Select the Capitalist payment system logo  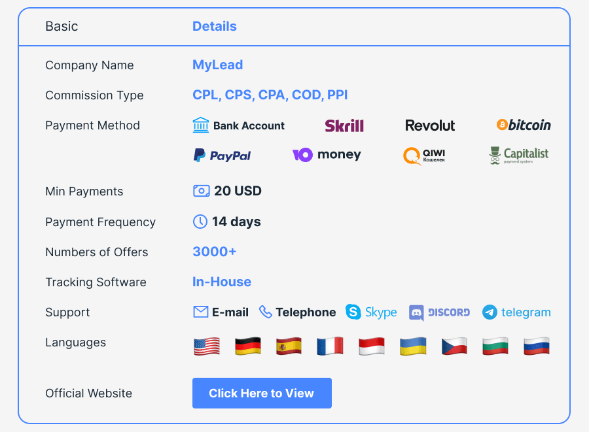pos(518,156)
